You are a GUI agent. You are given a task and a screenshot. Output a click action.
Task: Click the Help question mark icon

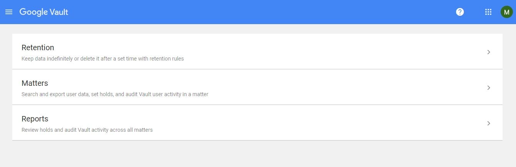pos(460,12)
